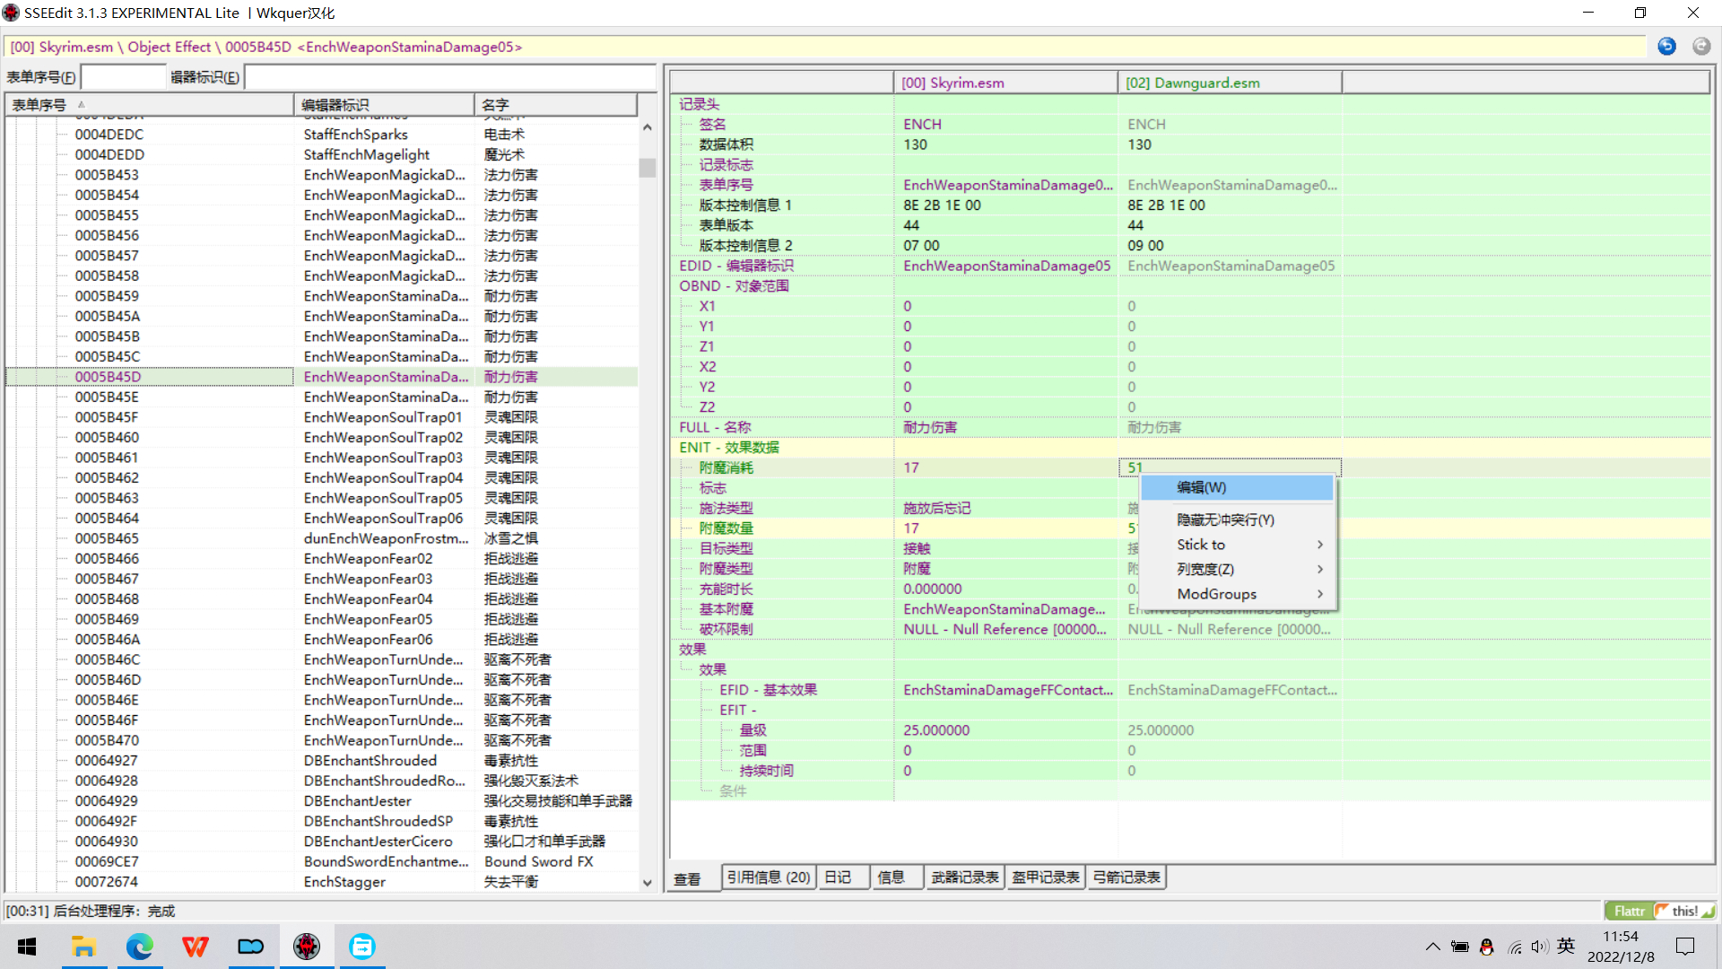Select record 0004DEDD StaffEnchMagelight
This screenshot has height=969, width=1722.
click(x=322, y=154)
